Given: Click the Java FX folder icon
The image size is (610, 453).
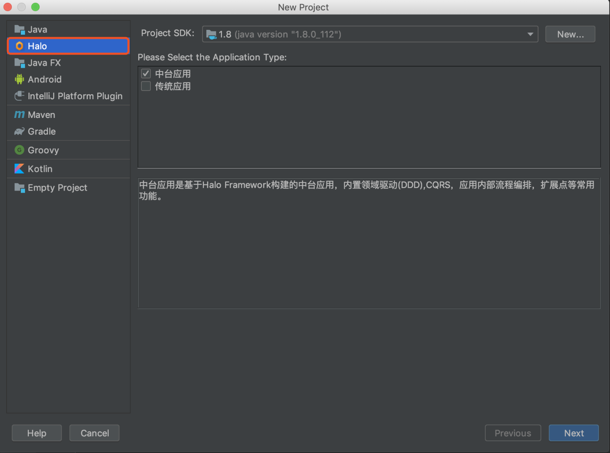Looking at the screenshot, I should pos(19,63).
